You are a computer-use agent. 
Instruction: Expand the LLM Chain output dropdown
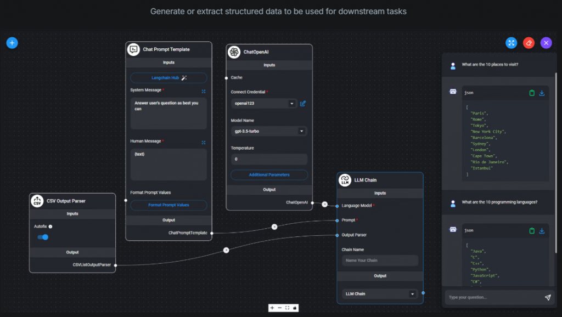click(379, 294)
